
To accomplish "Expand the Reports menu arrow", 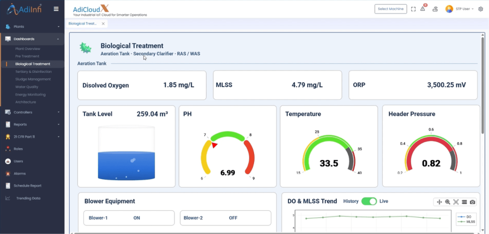I will click(59, 124).
